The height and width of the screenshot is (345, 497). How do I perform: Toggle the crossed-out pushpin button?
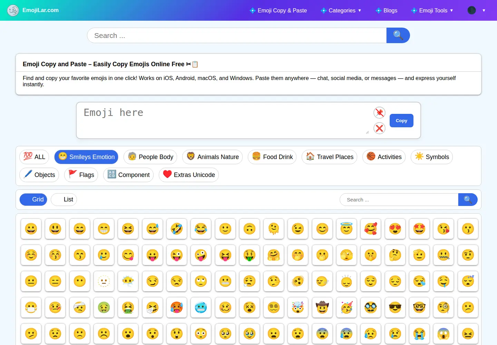(x=379, y=112)
